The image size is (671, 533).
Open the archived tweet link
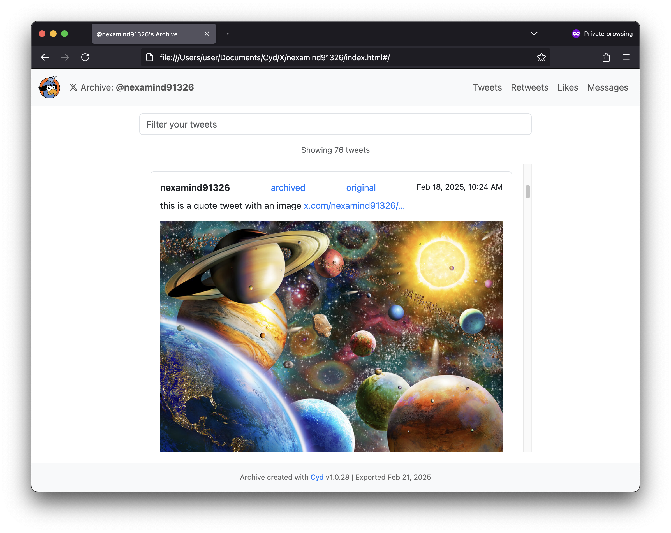[288, 188]
